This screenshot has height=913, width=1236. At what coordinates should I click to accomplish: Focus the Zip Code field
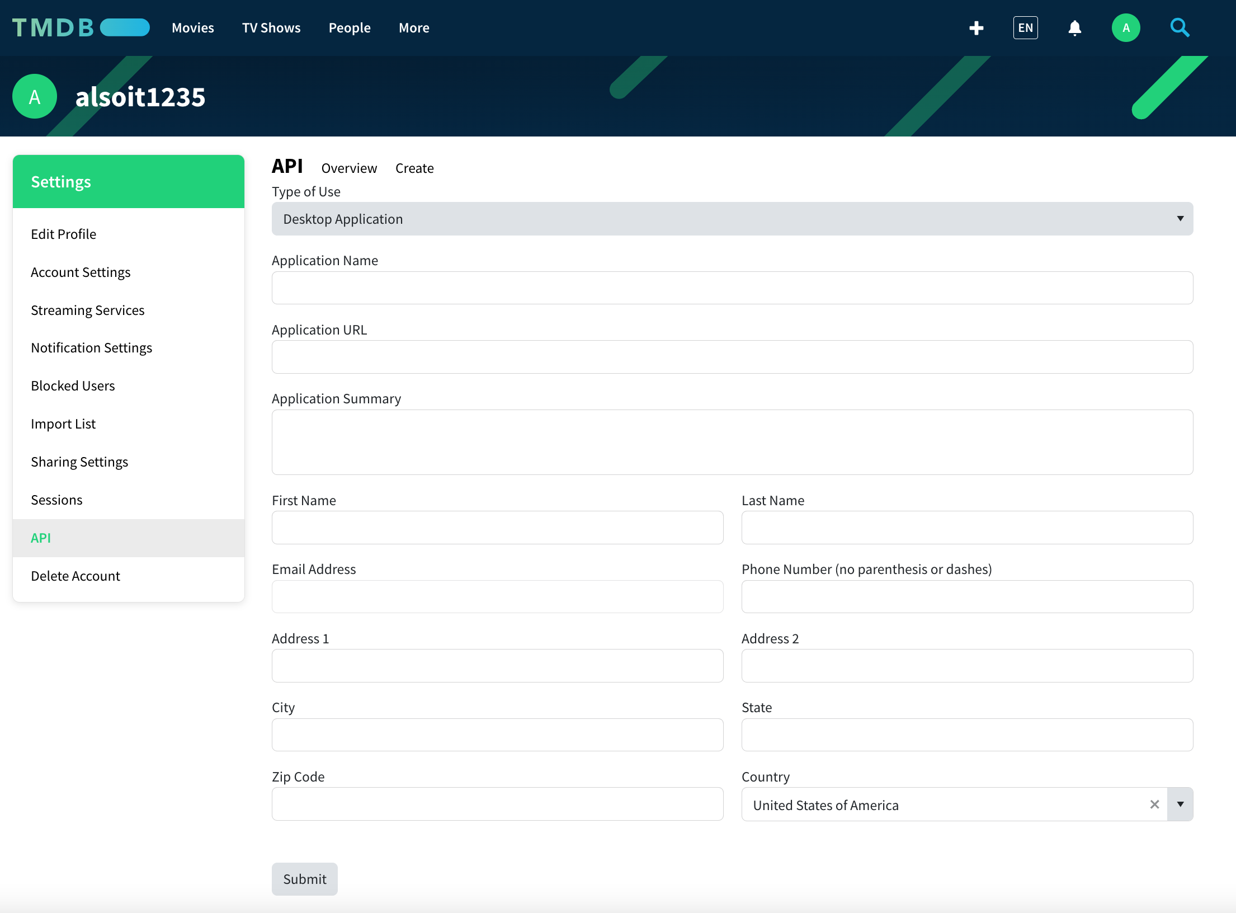497,804
